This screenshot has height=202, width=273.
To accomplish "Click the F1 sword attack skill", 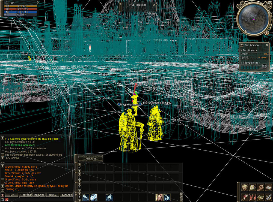I will [x=86, y=197].
